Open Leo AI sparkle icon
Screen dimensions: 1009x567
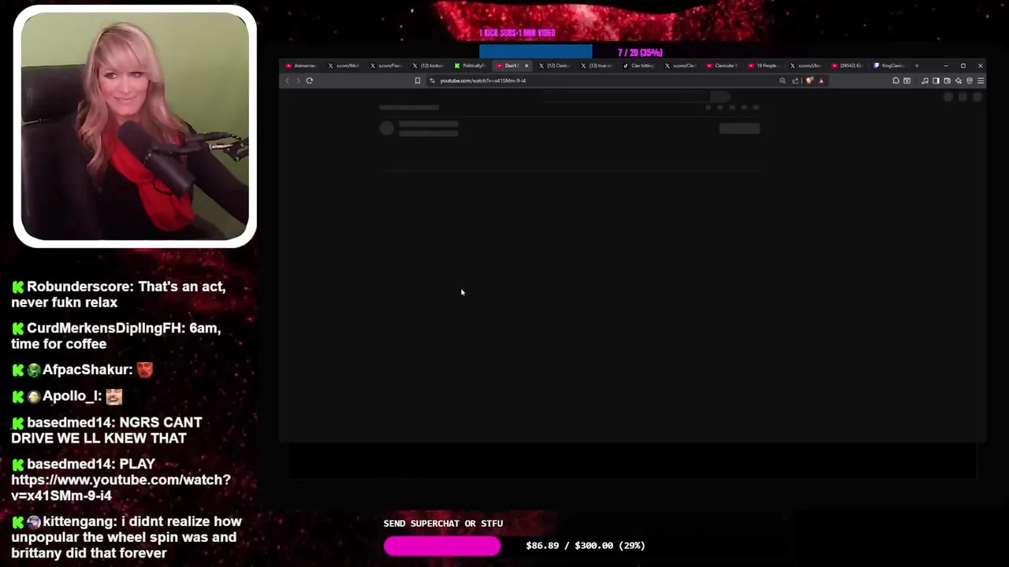(959, 80)
